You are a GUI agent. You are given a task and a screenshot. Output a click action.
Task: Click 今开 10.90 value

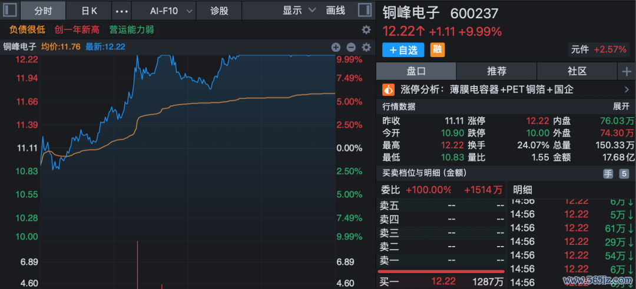point(453,133)
